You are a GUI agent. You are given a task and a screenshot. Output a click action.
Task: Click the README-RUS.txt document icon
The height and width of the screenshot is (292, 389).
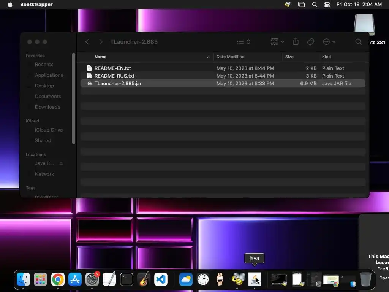(x=89, y=76)
